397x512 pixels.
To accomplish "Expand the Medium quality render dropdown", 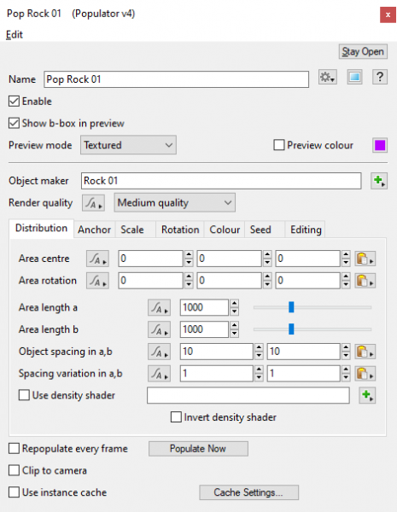I will coord(174,203).
